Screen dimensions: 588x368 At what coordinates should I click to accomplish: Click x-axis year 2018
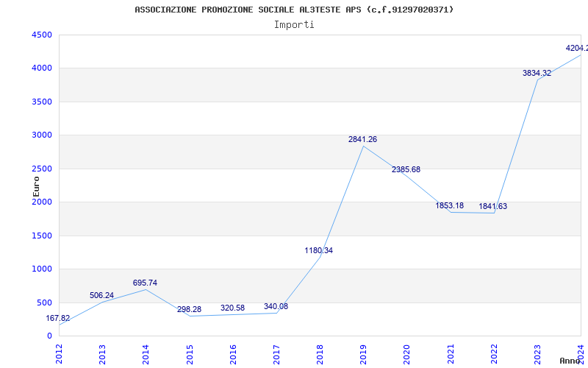320,354
